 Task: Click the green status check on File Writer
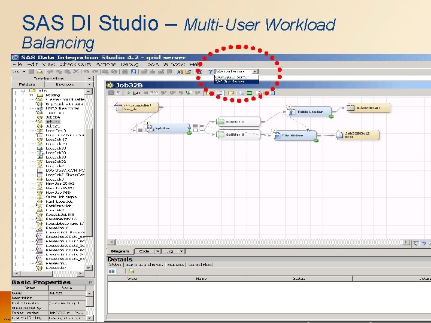point(316,141)
